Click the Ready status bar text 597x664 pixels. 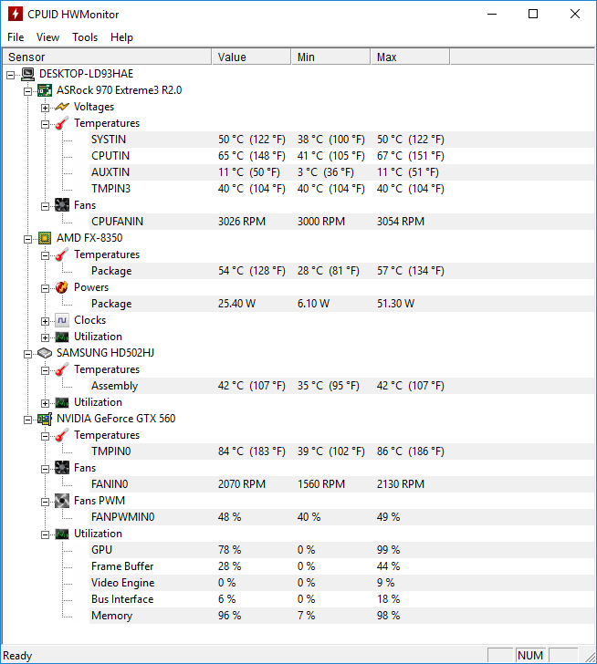pos(17,656)
